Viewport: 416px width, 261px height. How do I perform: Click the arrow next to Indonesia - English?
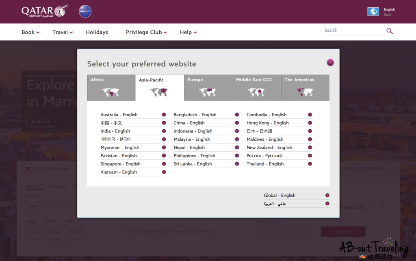237,131
